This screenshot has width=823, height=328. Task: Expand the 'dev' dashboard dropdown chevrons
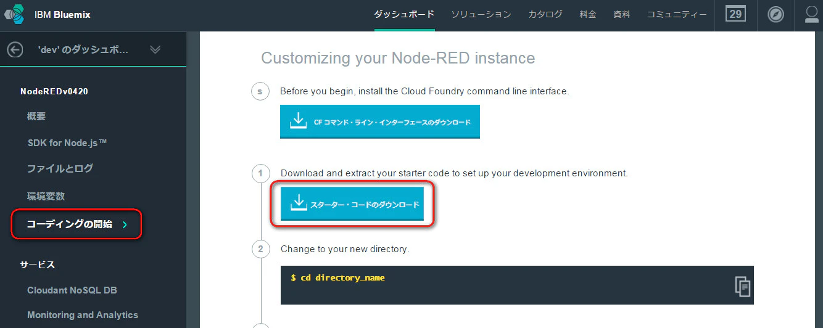[155, 50]
